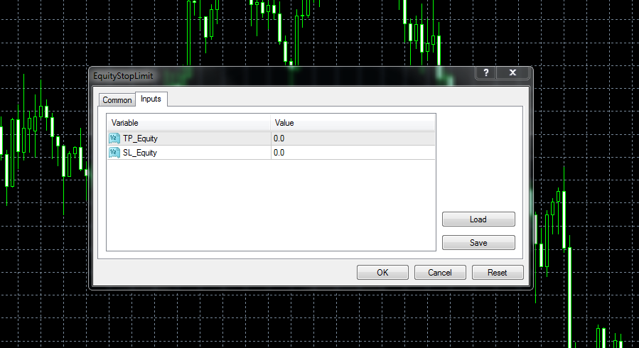Viewport: 639px width, 348px height.
Task: Click the TP_Equity value 0.0 cell
Action: (x=353, y=138)
